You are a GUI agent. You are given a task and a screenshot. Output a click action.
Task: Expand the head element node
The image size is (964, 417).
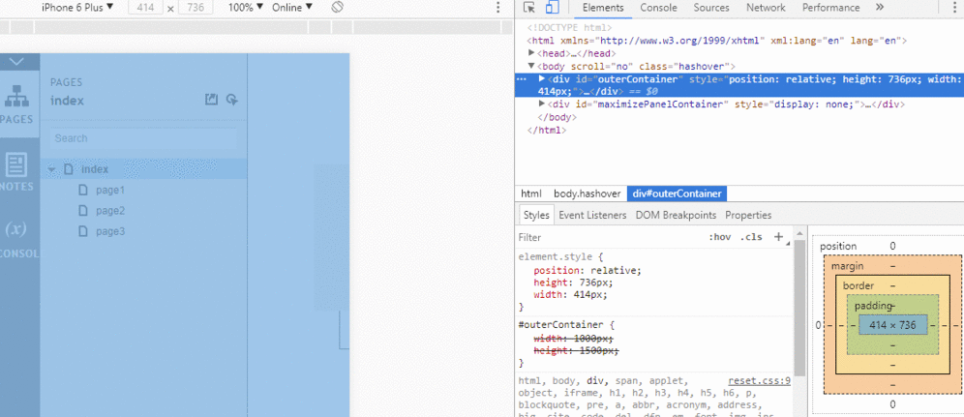pos(531,53)
